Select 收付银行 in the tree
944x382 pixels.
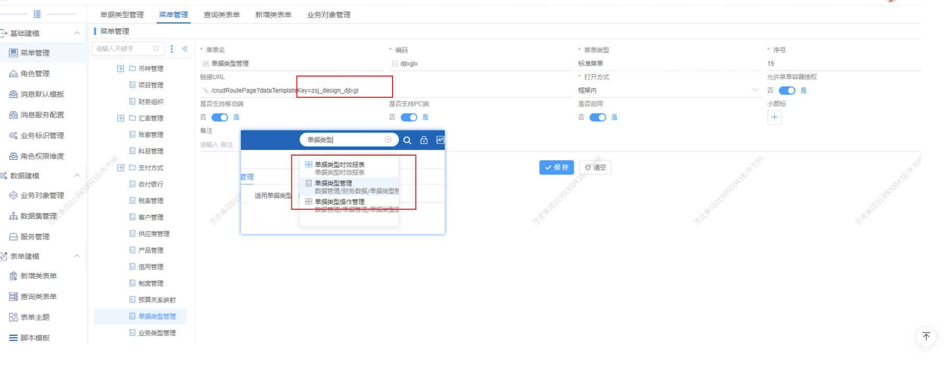tap(151, 184)
